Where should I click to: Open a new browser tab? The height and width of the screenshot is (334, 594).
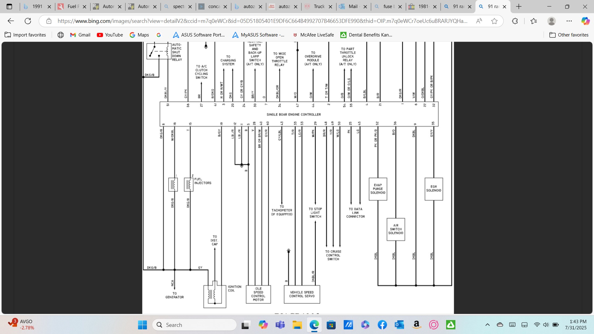pyautogui.click(x=519, y=6)
